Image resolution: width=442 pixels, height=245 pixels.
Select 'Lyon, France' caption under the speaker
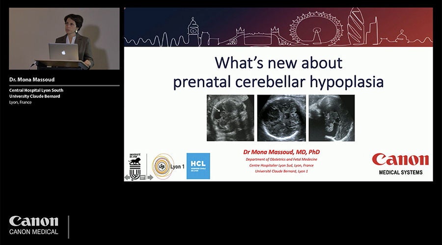[20, 102]
